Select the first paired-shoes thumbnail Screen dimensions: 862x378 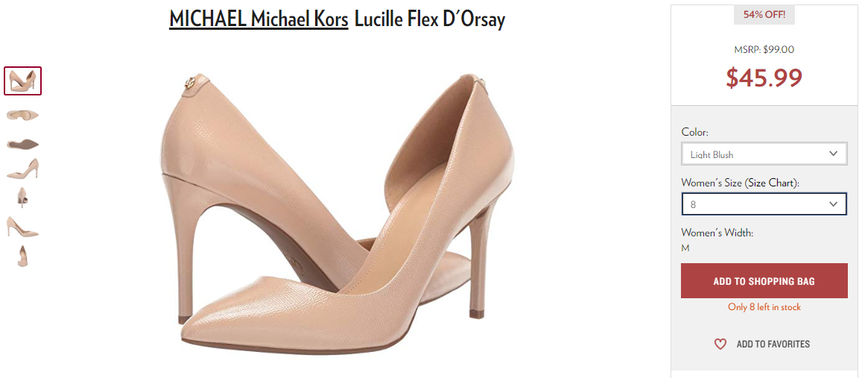coord(22,81)
